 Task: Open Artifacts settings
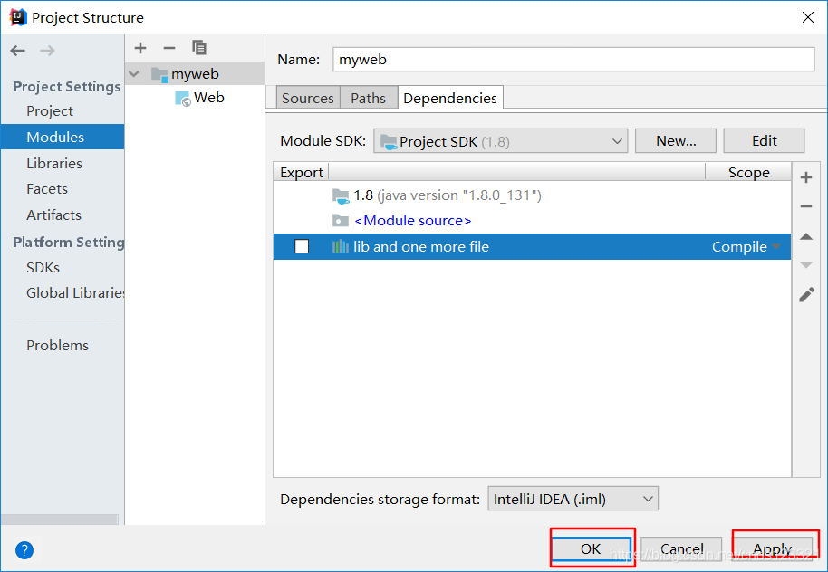[53, 214]
